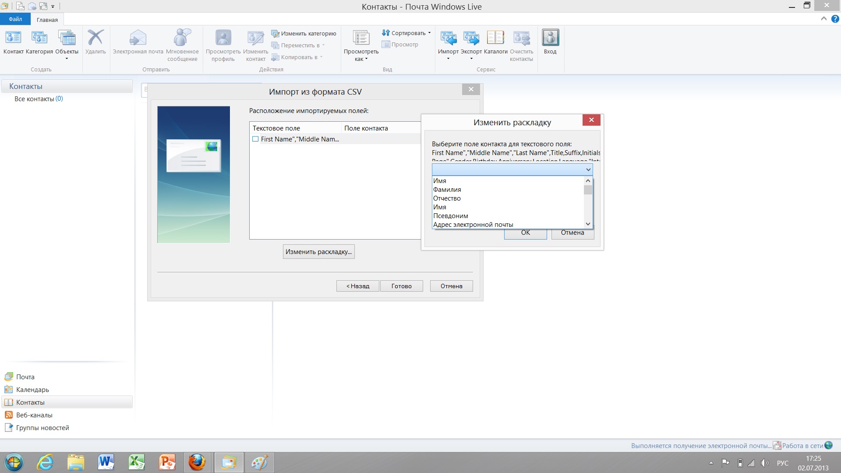Collapse the ribbon with the chevron

pos(823,19)
